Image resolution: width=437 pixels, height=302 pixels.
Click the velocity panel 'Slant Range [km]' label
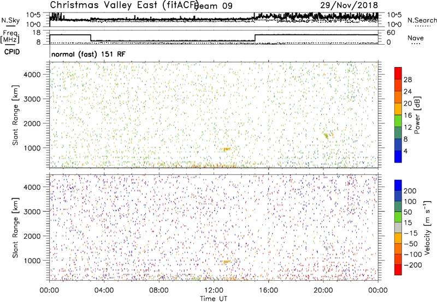pyautogui.click(x=15, y=228)
